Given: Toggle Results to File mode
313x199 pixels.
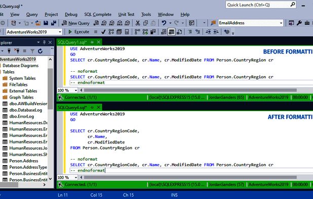Looking at the screenshot, I should click(x=179, y=32).
